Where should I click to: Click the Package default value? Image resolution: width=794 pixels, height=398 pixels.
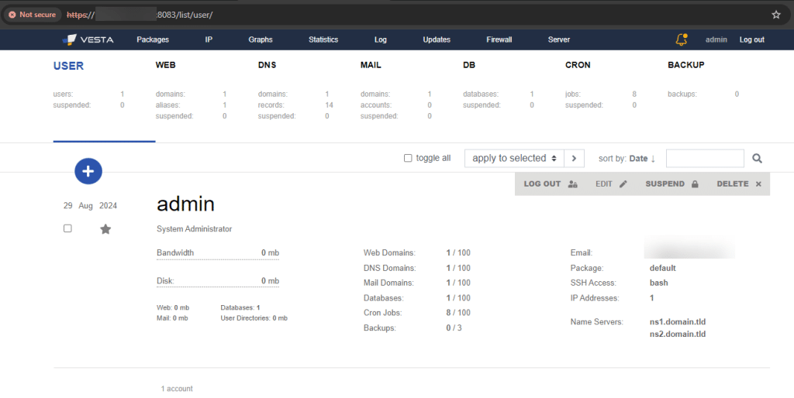pos(663,268)
